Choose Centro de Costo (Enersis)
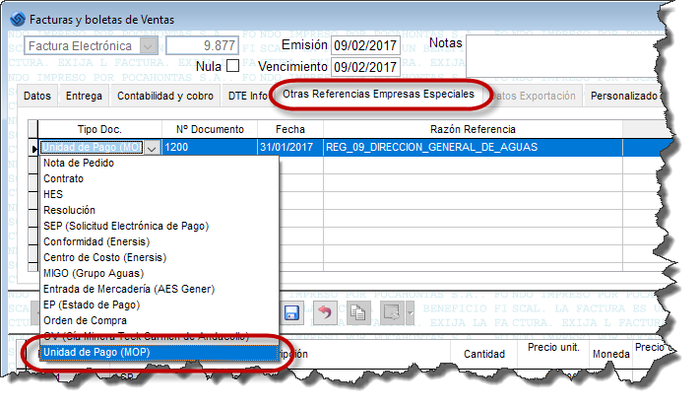The image size is (700, 406). [159, 257]
